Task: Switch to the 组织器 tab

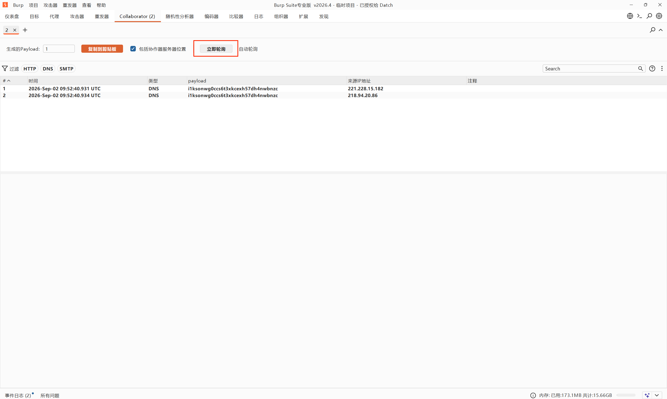Action: pos(281,16)
